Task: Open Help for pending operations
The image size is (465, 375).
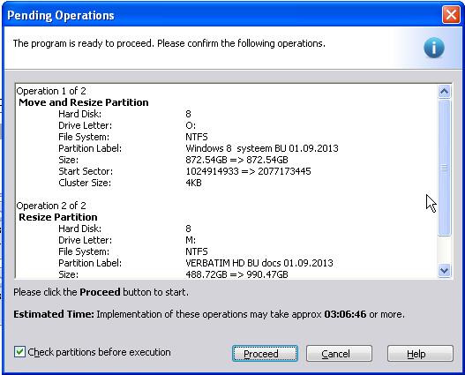Action: [x=420, y=353]
